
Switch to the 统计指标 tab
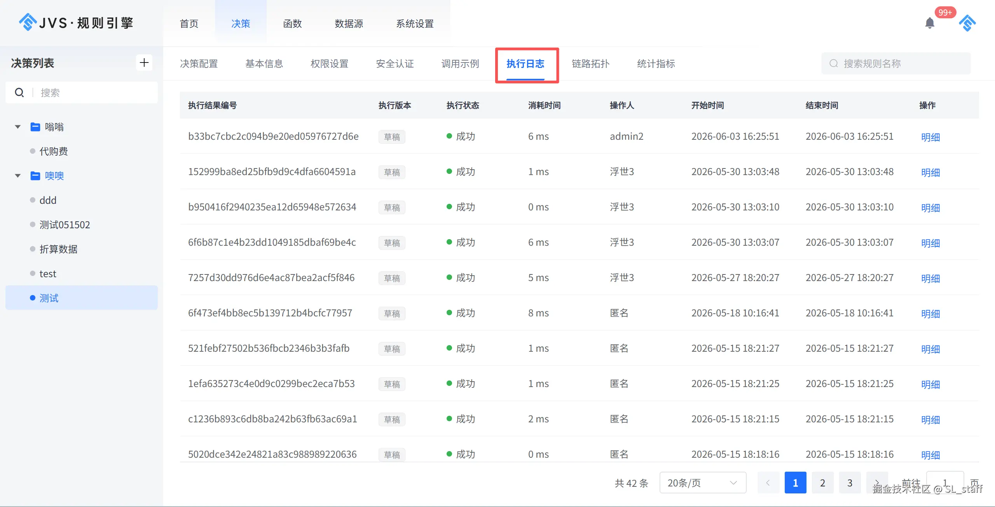tap(656, 64)
